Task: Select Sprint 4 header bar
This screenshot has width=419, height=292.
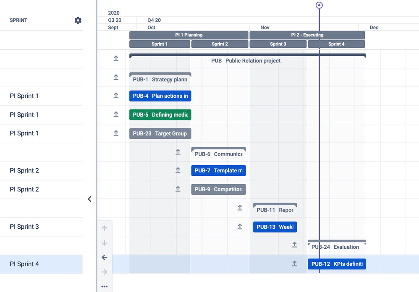Action: click(336, 44)
